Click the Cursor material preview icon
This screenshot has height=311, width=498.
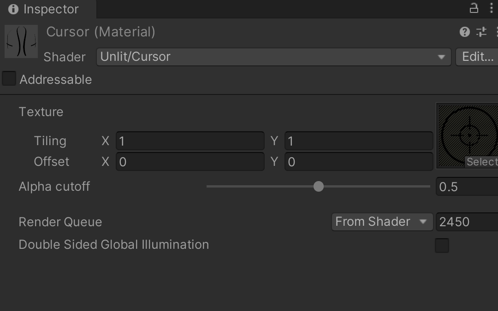pos(21,41)
